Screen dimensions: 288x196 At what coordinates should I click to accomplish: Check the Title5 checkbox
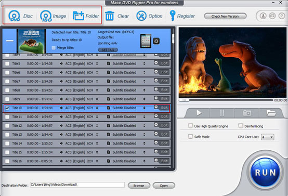point(7,63)
